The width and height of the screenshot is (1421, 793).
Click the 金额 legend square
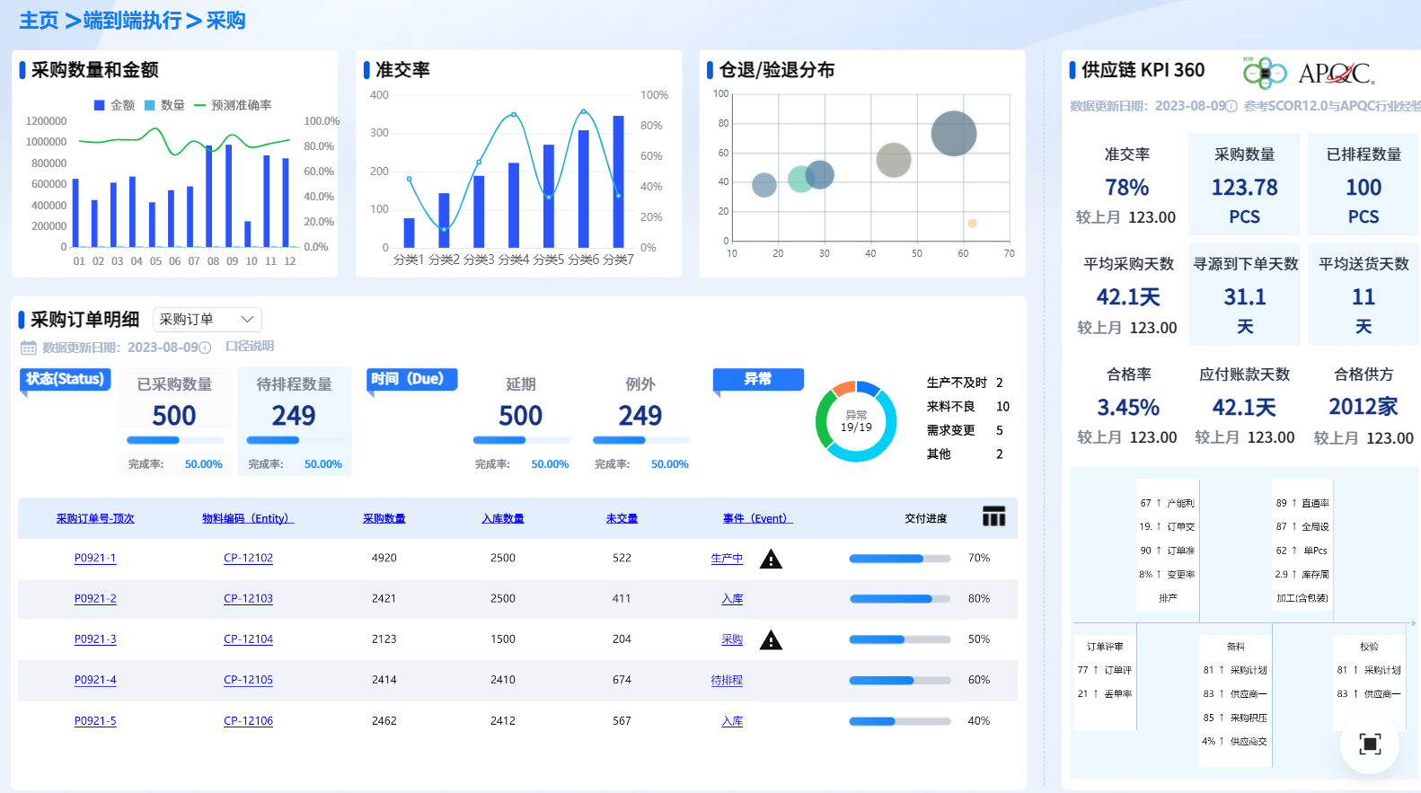point(100,105)
